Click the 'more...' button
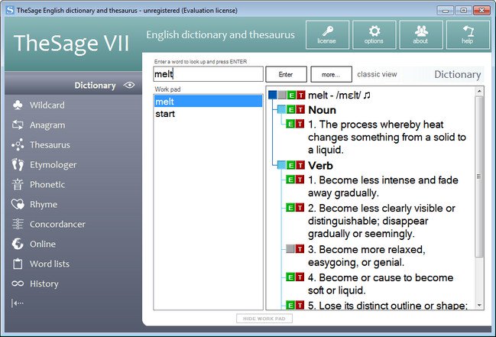 (331, 74)
